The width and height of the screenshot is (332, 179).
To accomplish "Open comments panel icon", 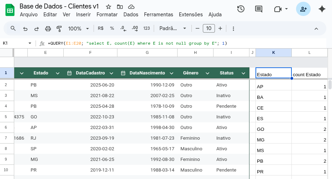I will tap(259, 9).
